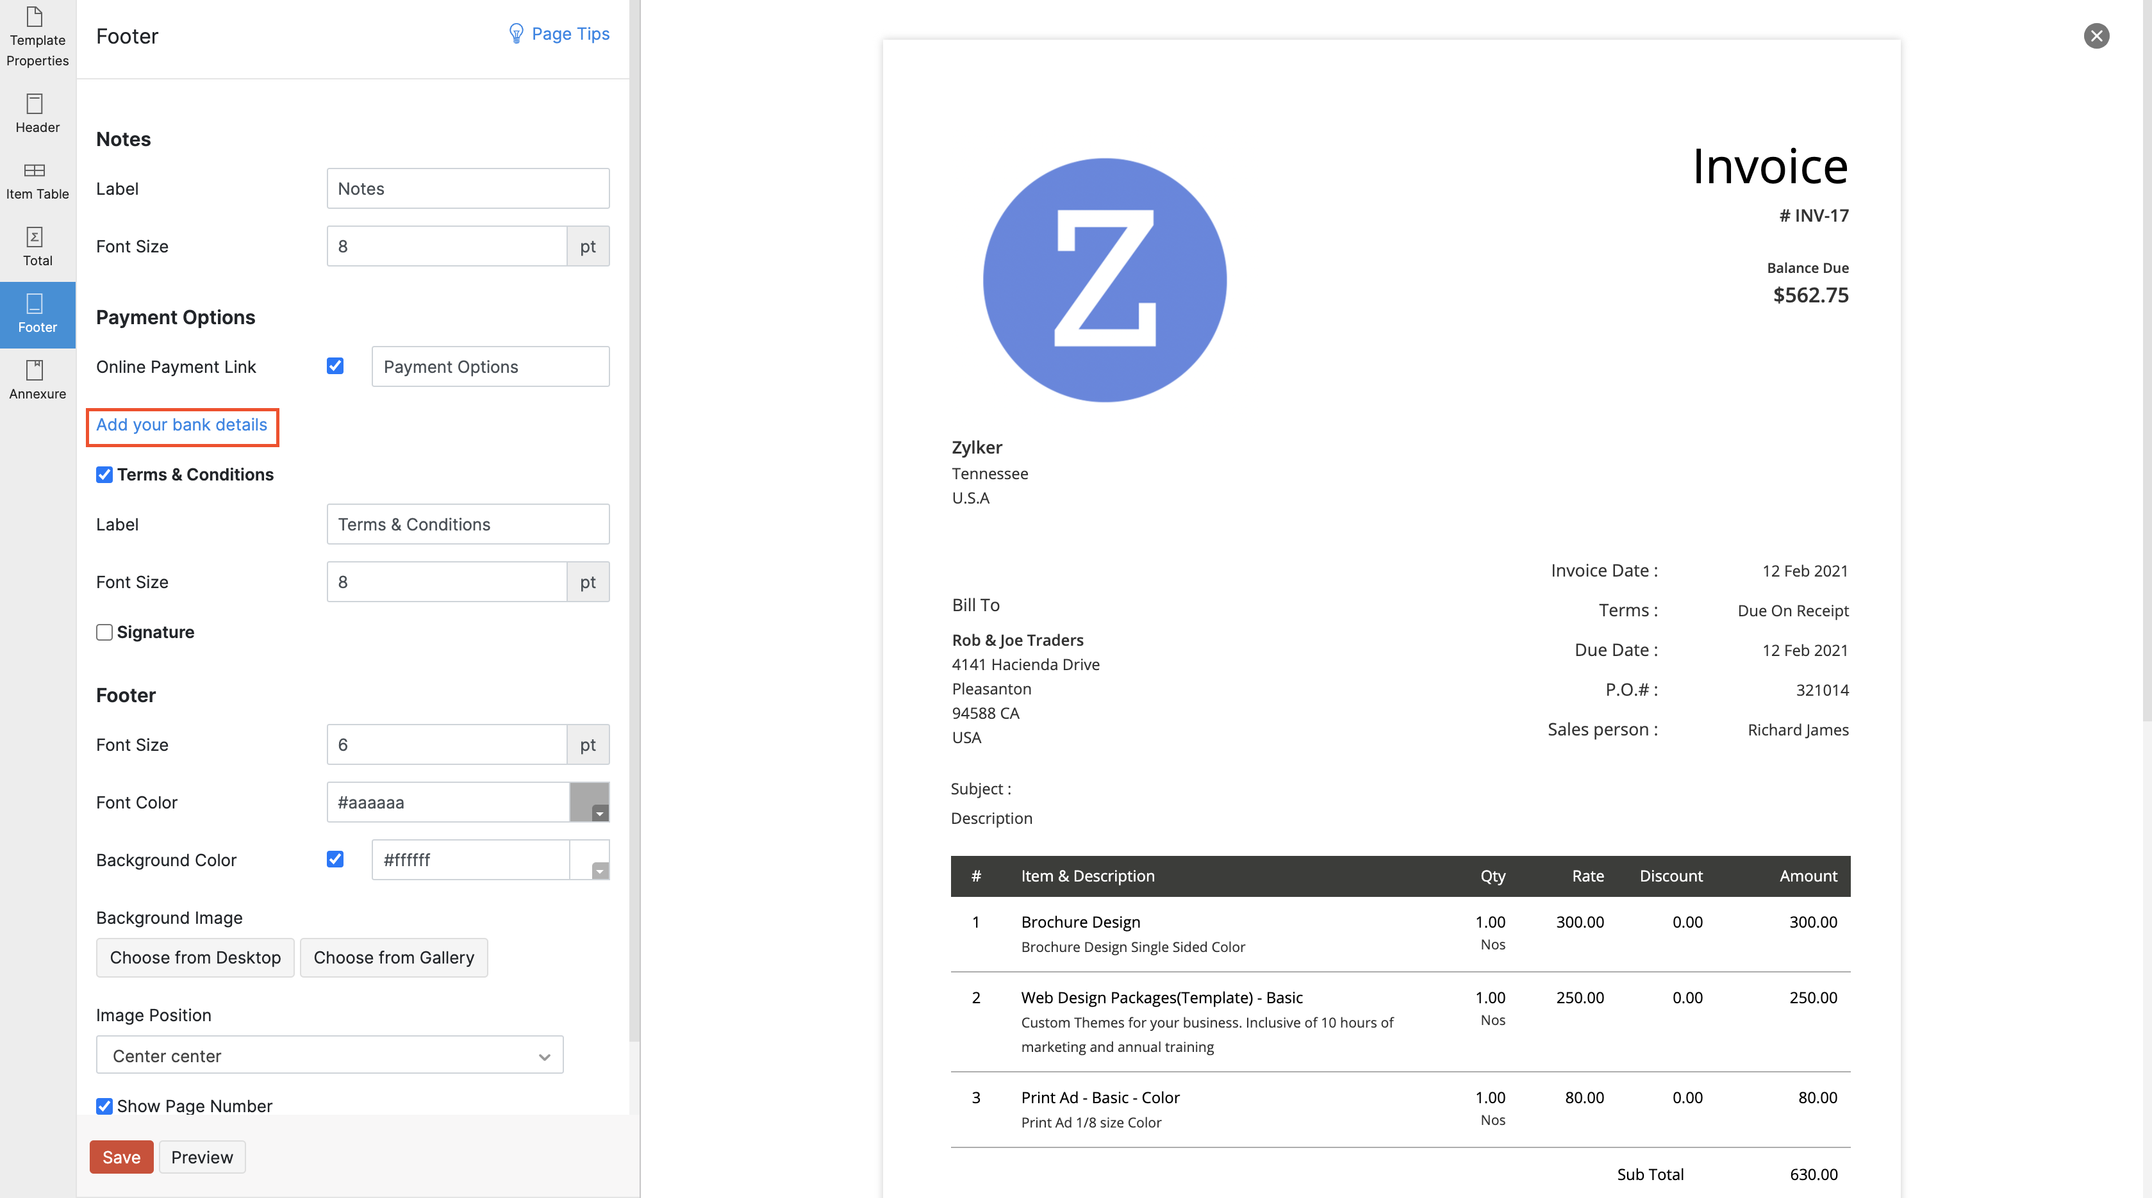
Task: Open the Background Color picker dropdown arrow
Action: [600, 871]
